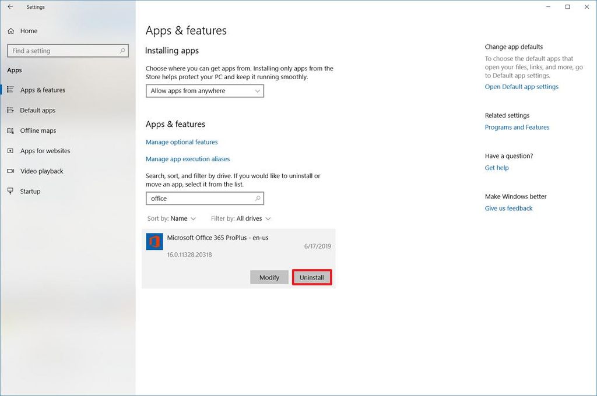Open Manage optional features
The width and height of the screenshot is (597, 396).
[x=181, y=142]
